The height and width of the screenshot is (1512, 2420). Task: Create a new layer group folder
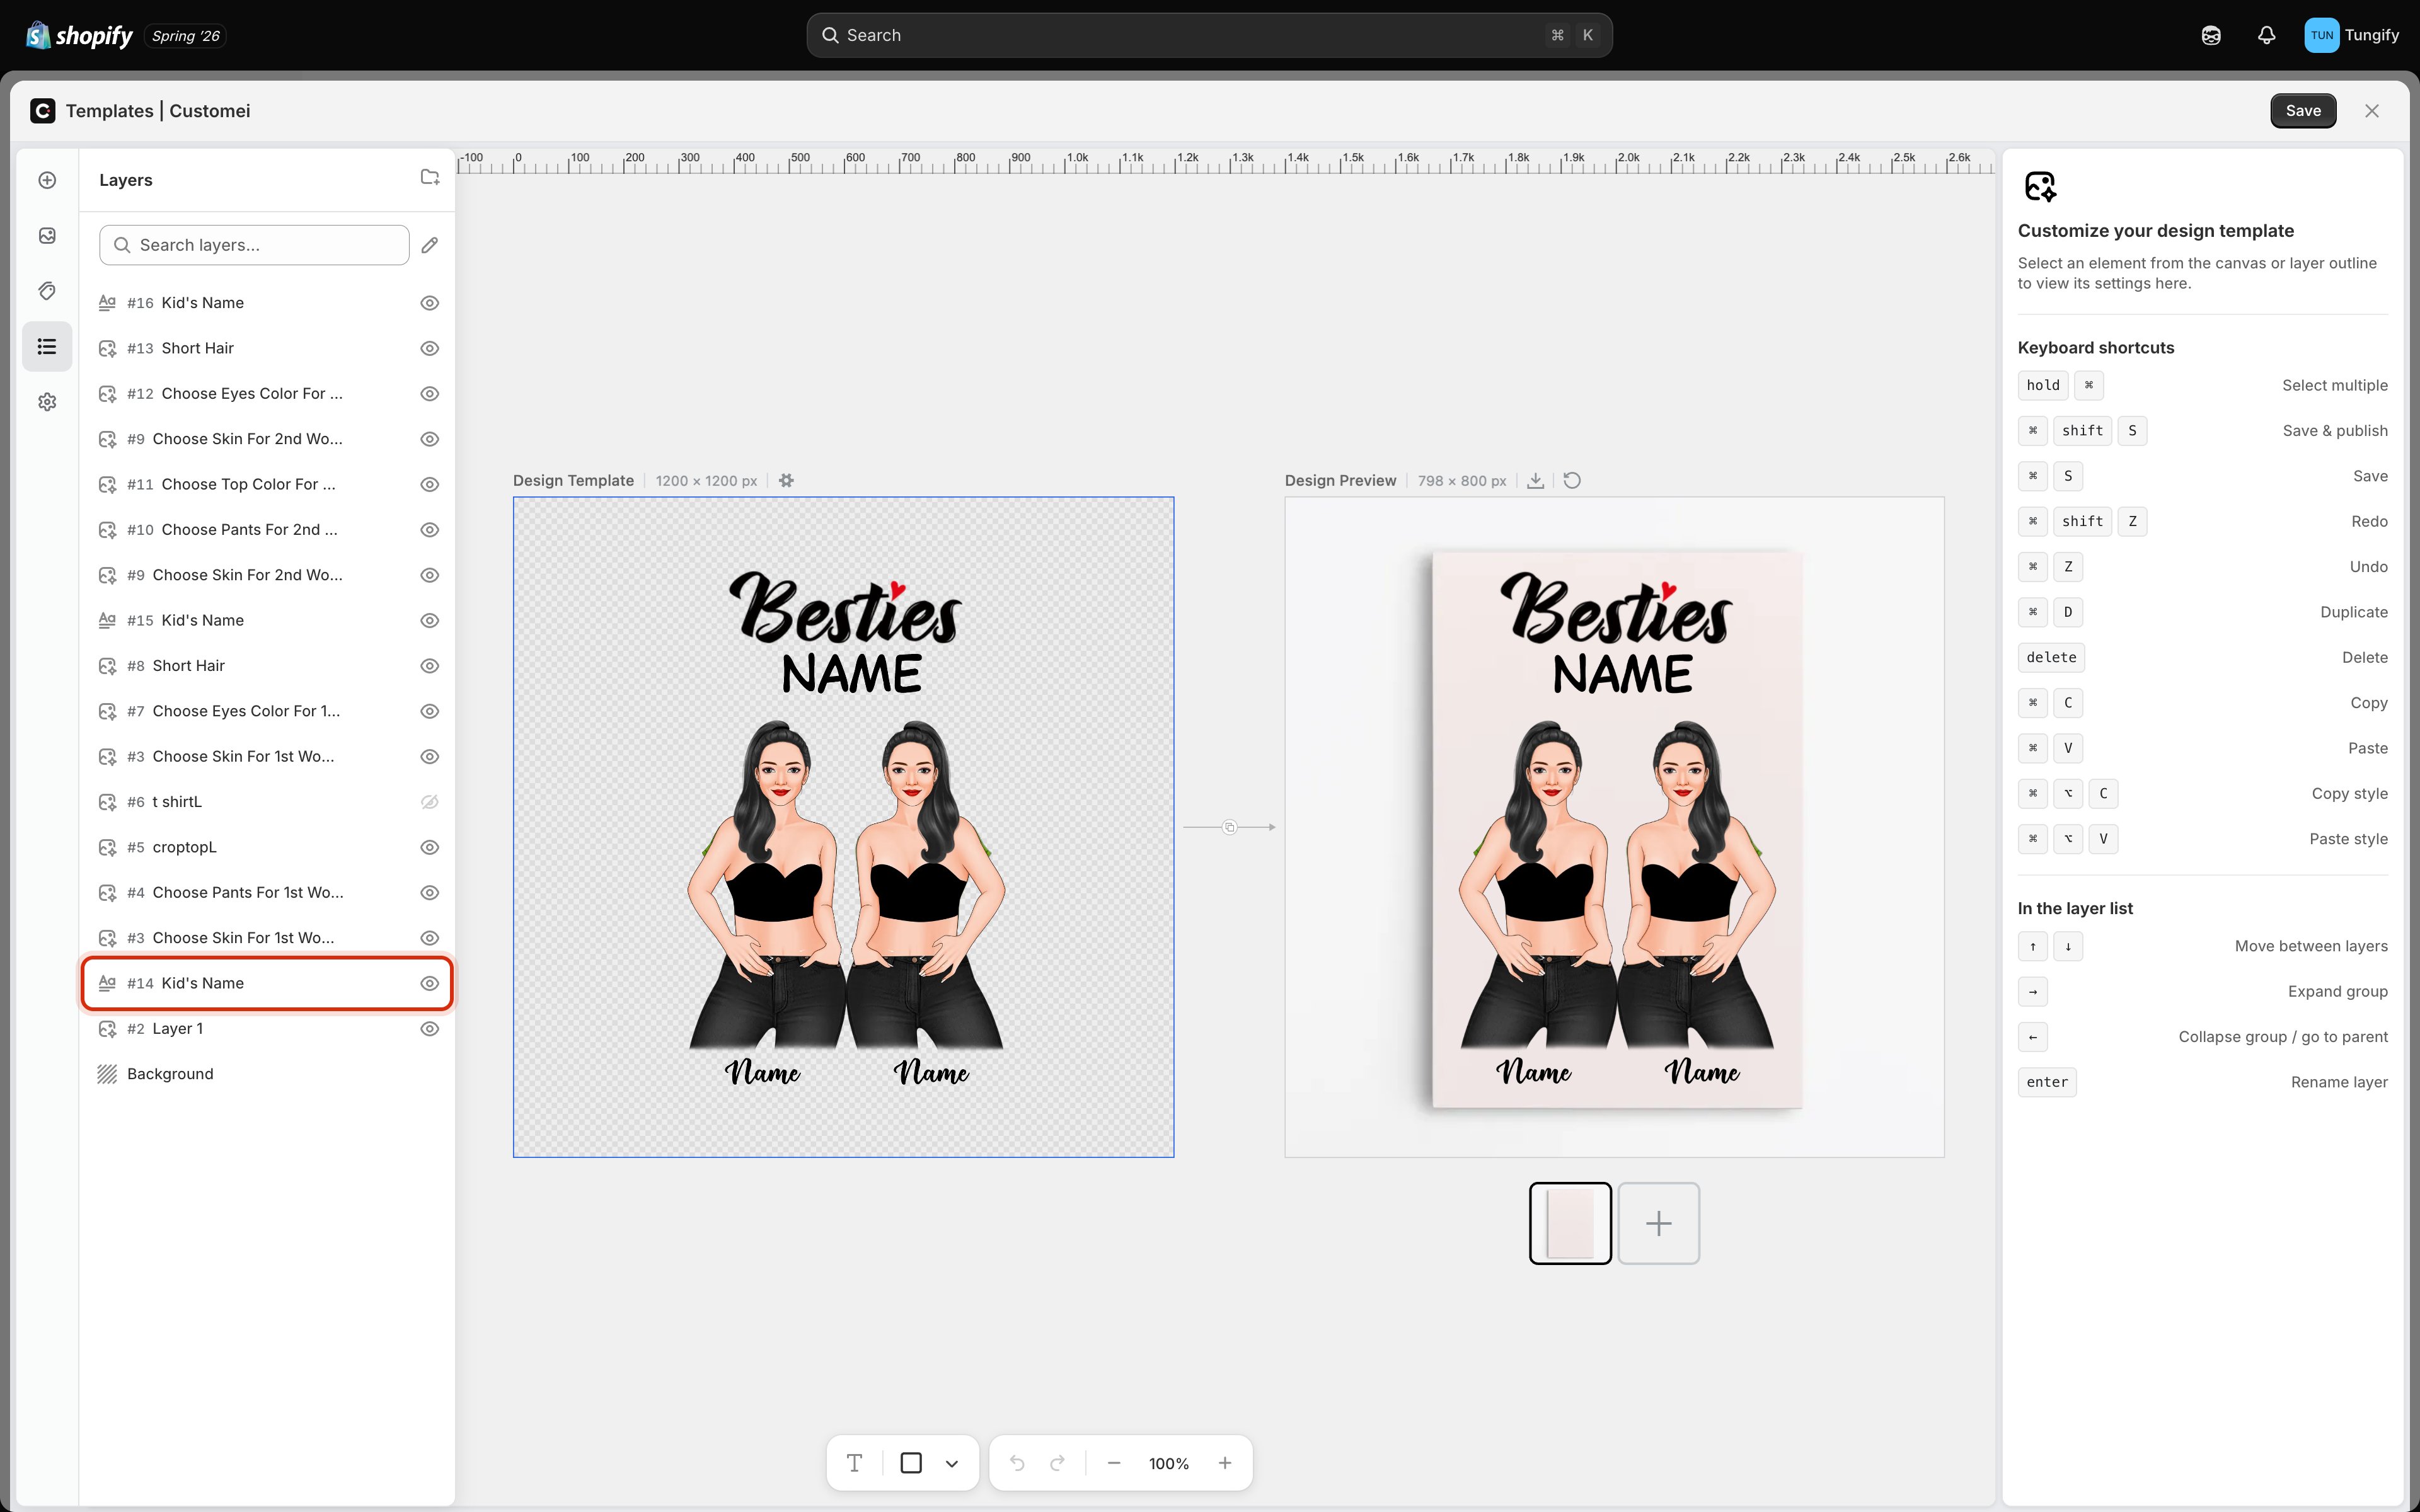click(430, 177)
